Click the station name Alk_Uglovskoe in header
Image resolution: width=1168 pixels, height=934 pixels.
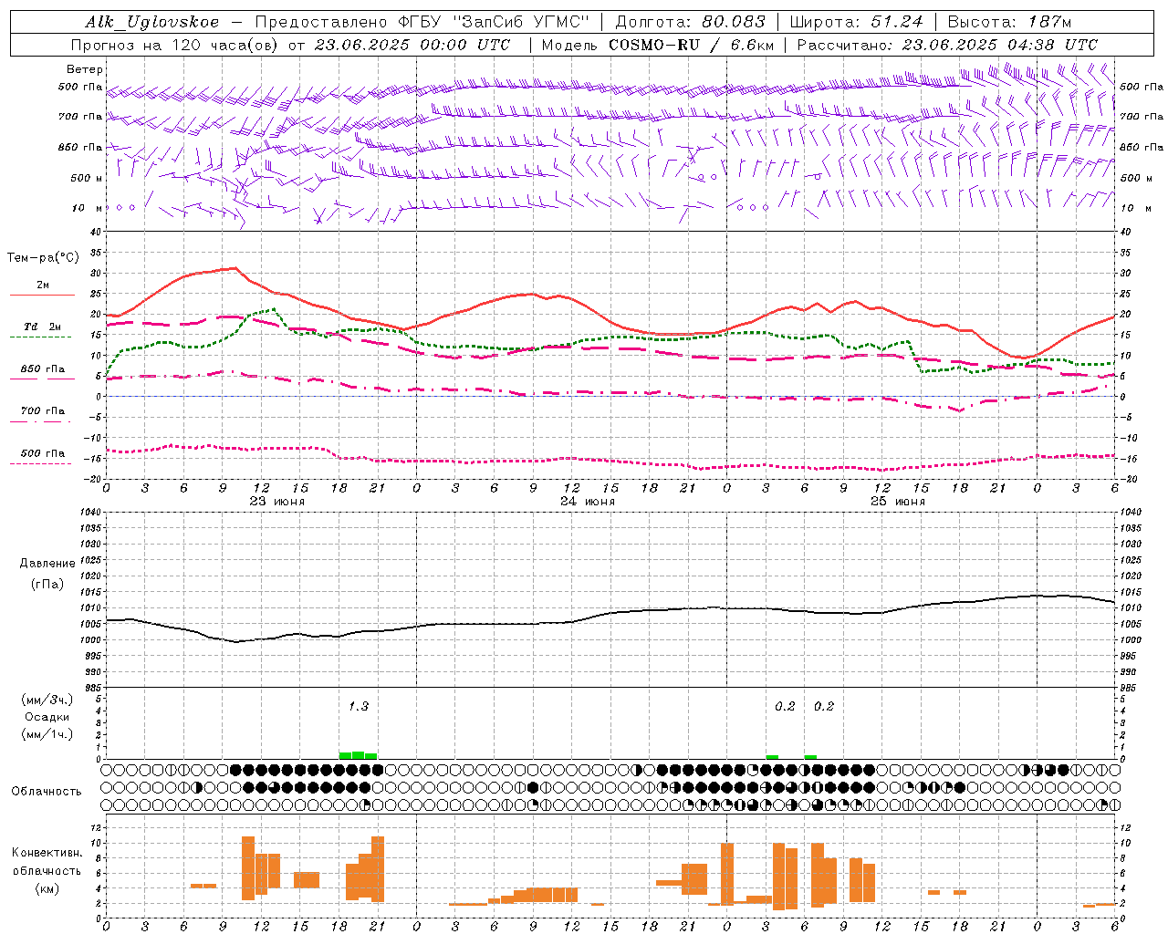pos(152,22)
